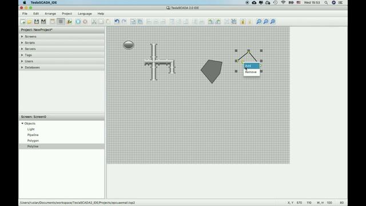Screen dimensions: 366x206
Task: Open the Help menu
Action: (101, 14)
